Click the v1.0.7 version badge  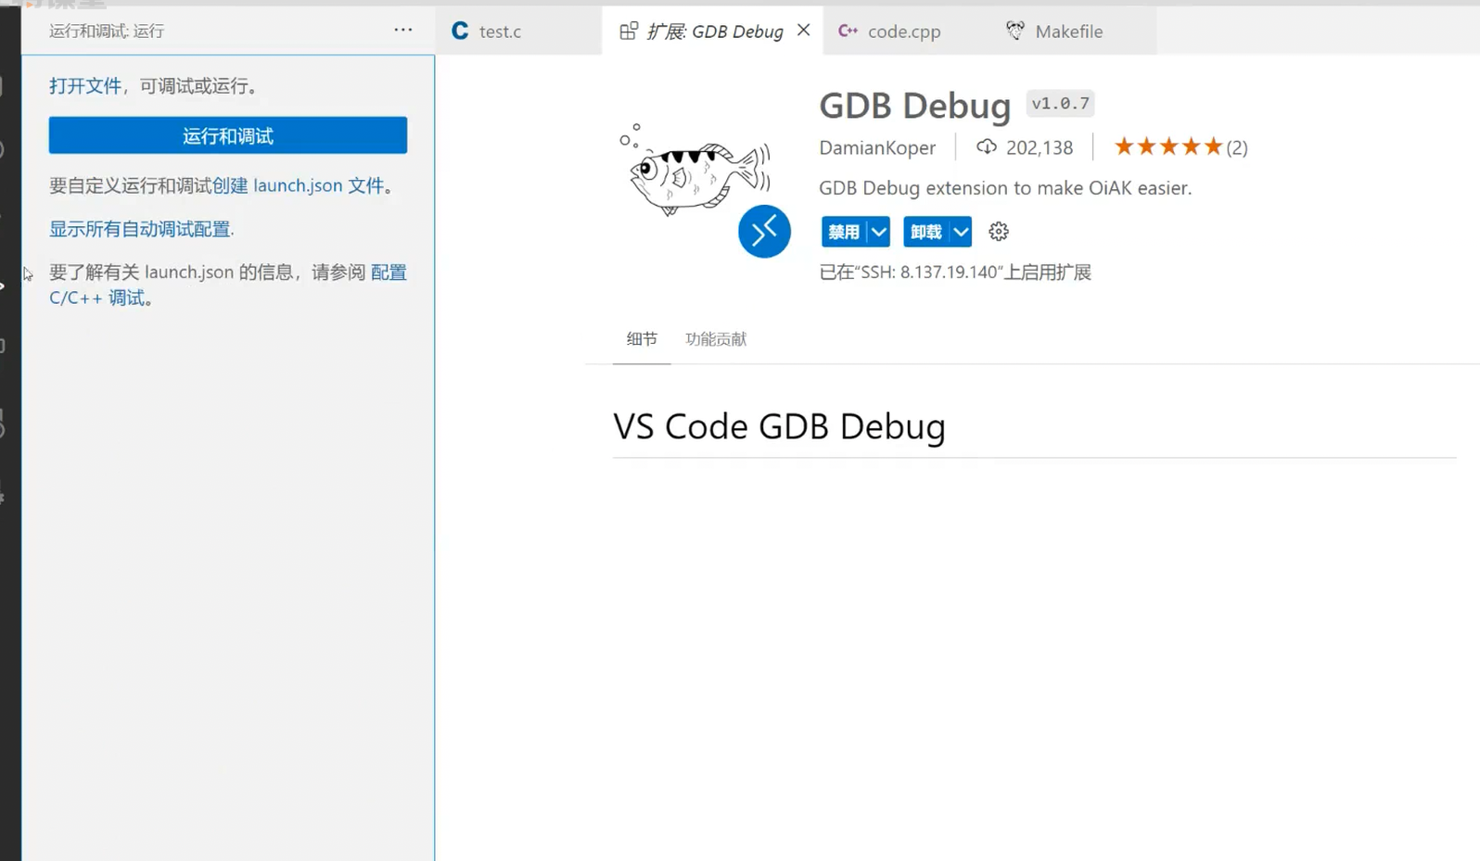(1060, 104)
